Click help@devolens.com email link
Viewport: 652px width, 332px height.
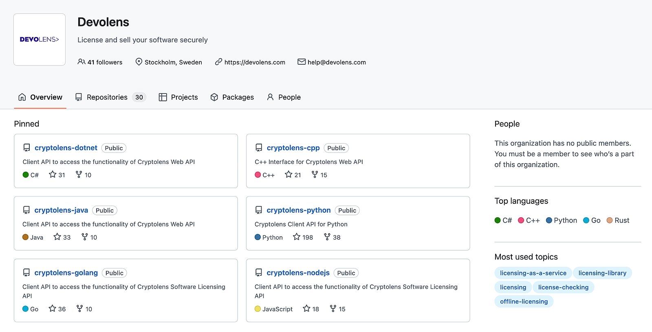[x=337, y=62]
